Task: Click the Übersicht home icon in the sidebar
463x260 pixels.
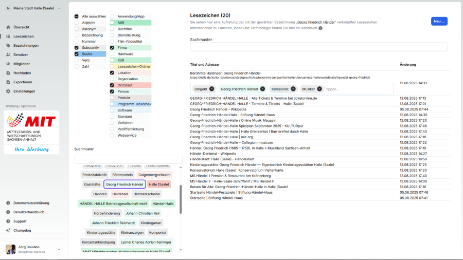Action: click(x=8, y=27)
